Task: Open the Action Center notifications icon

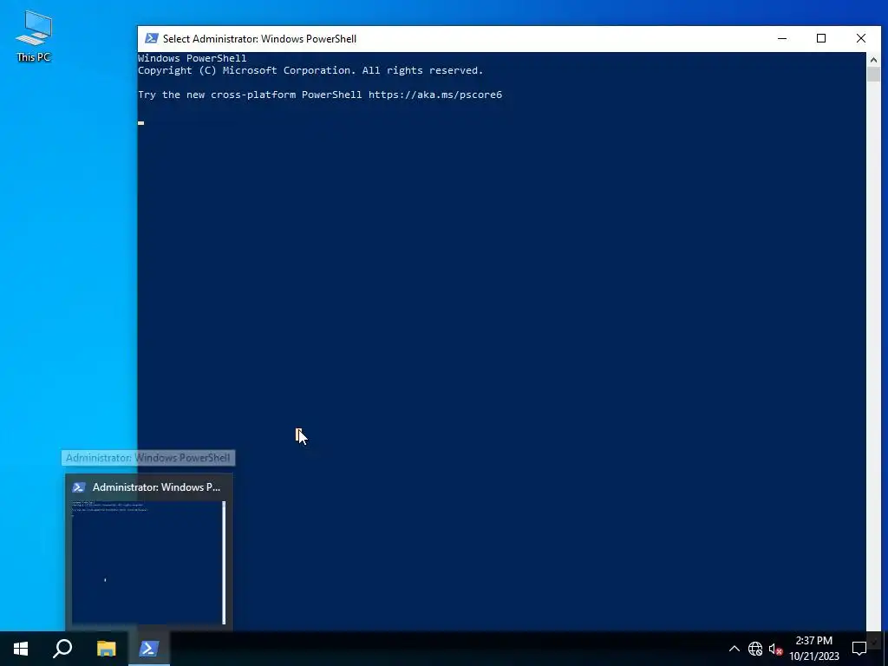Action: click(x=859, y=649)
